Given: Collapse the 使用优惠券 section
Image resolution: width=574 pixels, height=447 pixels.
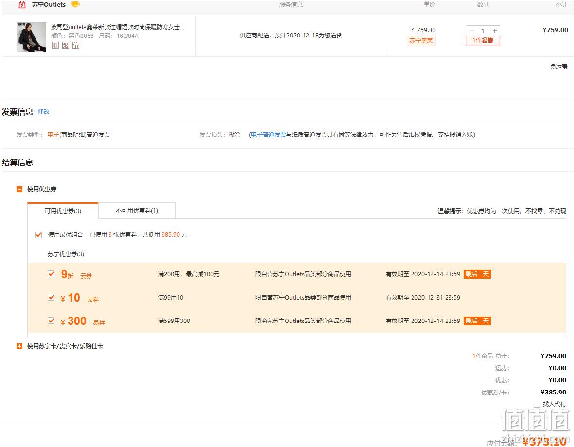Looking at the screenshot, I should 19,189.
